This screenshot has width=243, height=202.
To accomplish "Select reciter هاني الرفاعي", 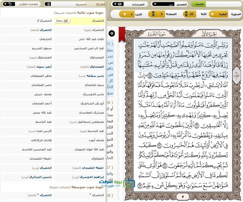I will (x=27, y=140).
